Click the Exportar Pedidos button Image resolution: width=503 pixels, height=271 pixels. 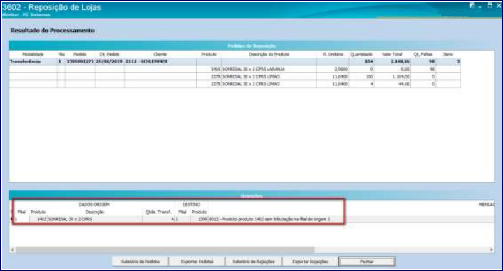coord(197,262)
